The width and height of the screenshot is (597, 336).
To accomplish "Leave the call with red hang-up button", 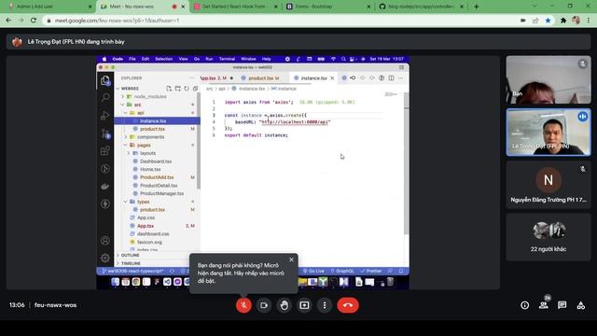I will click(348, 305).
